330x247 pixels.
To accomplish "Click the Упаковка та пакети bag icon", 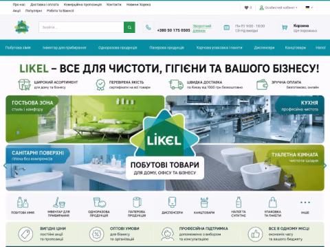I will [273, 202].
